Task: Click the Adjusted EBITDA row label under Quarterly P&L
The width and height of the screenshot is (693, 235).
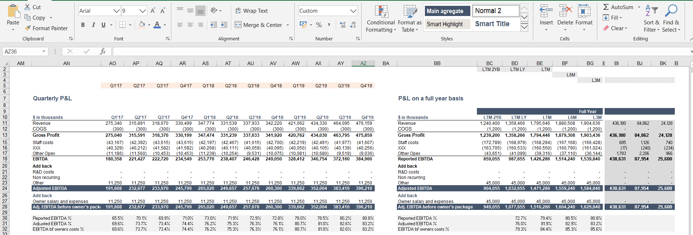Action: 50,188
